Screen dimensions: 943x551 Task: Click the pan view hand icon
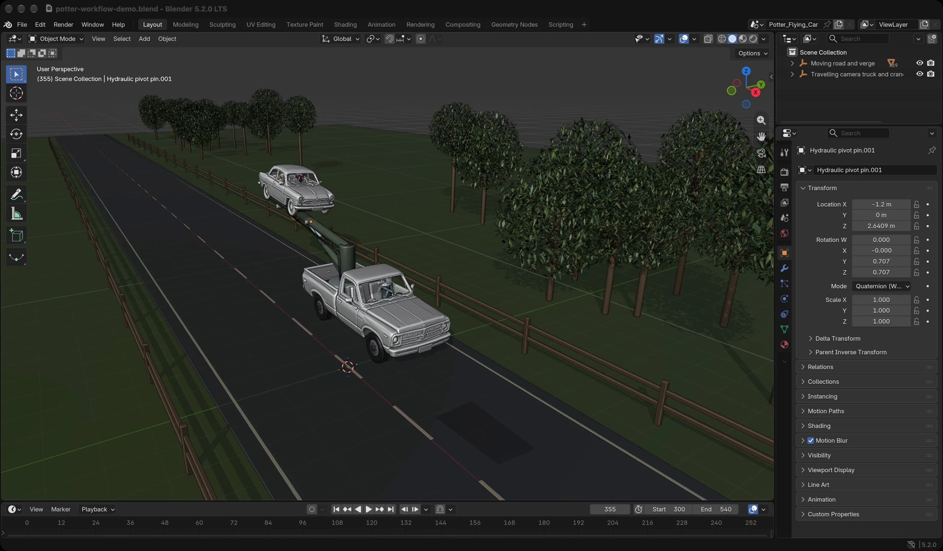(761, 137)
